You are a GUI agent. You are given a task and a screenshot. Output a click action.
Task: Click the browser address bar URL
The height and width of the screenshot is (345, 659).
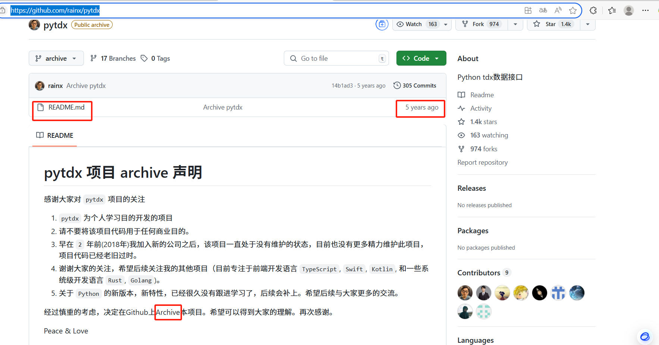[x=55, y=10]
